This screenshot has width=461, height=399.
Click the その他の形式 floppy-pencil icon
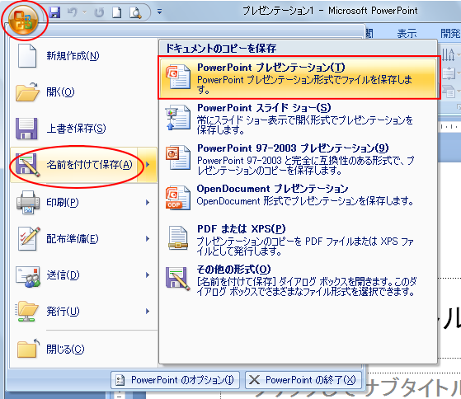click(177, 279)
